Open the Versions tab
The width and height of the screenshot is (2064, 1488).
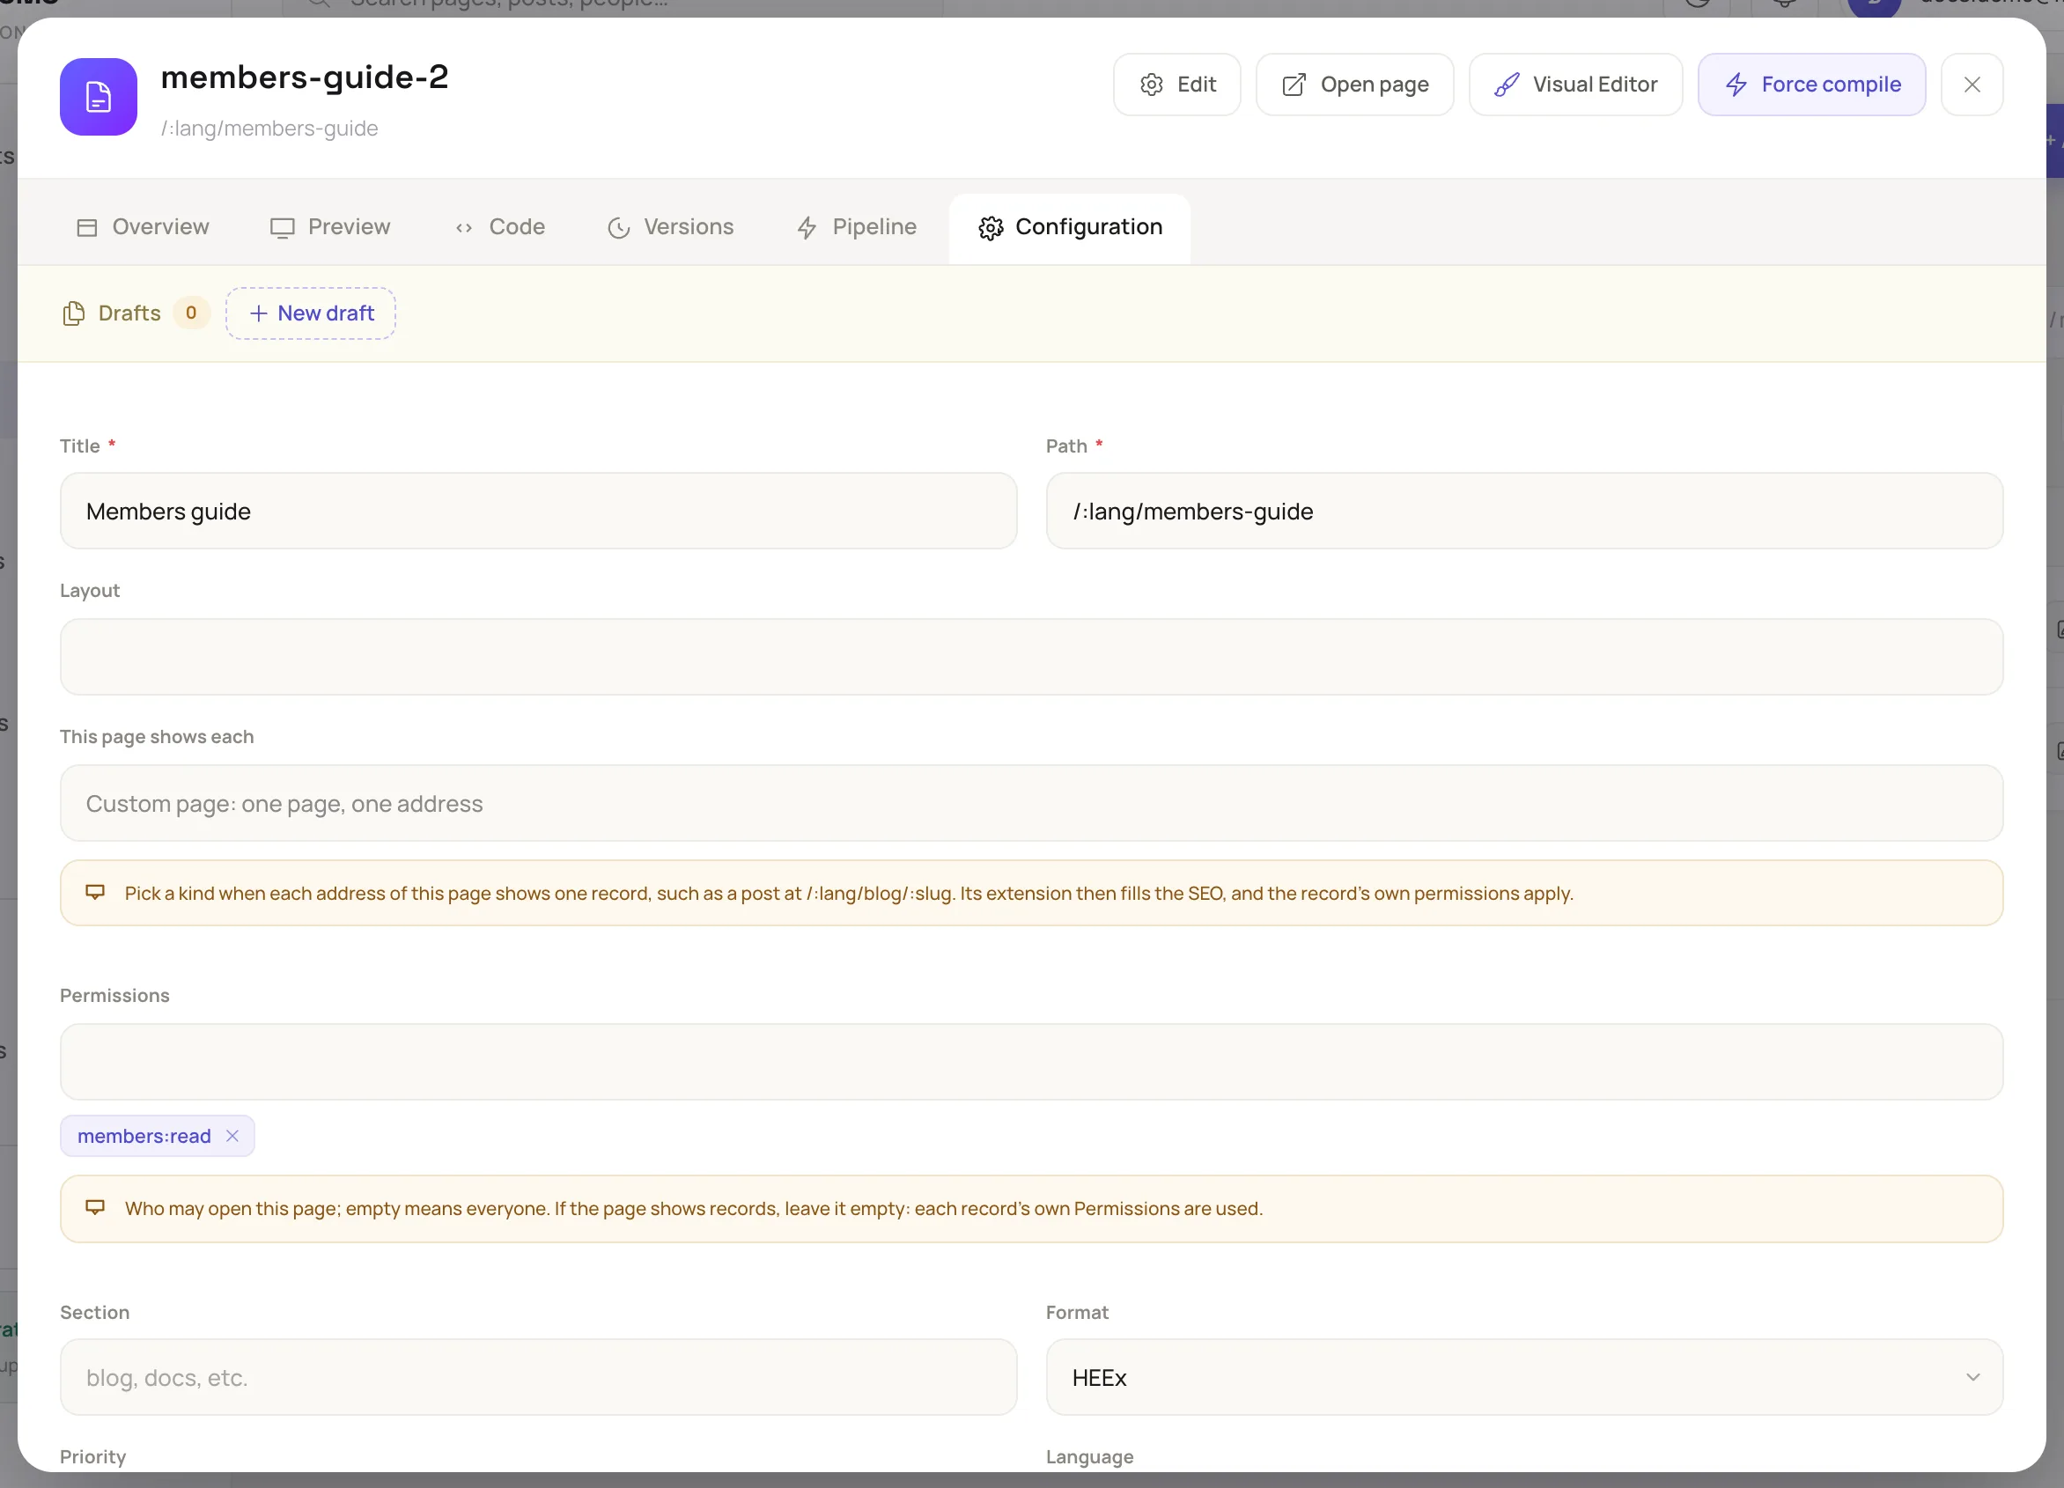tap(670, 226)
